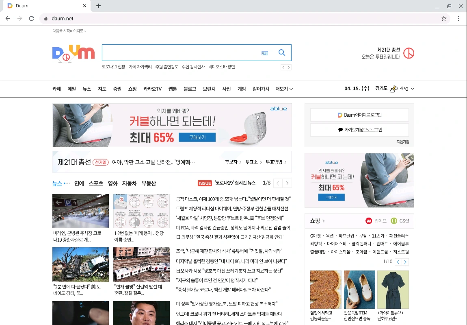Expand the 더보기 menu
Viewport: 467px width, 325px height.
coord(284,89)
